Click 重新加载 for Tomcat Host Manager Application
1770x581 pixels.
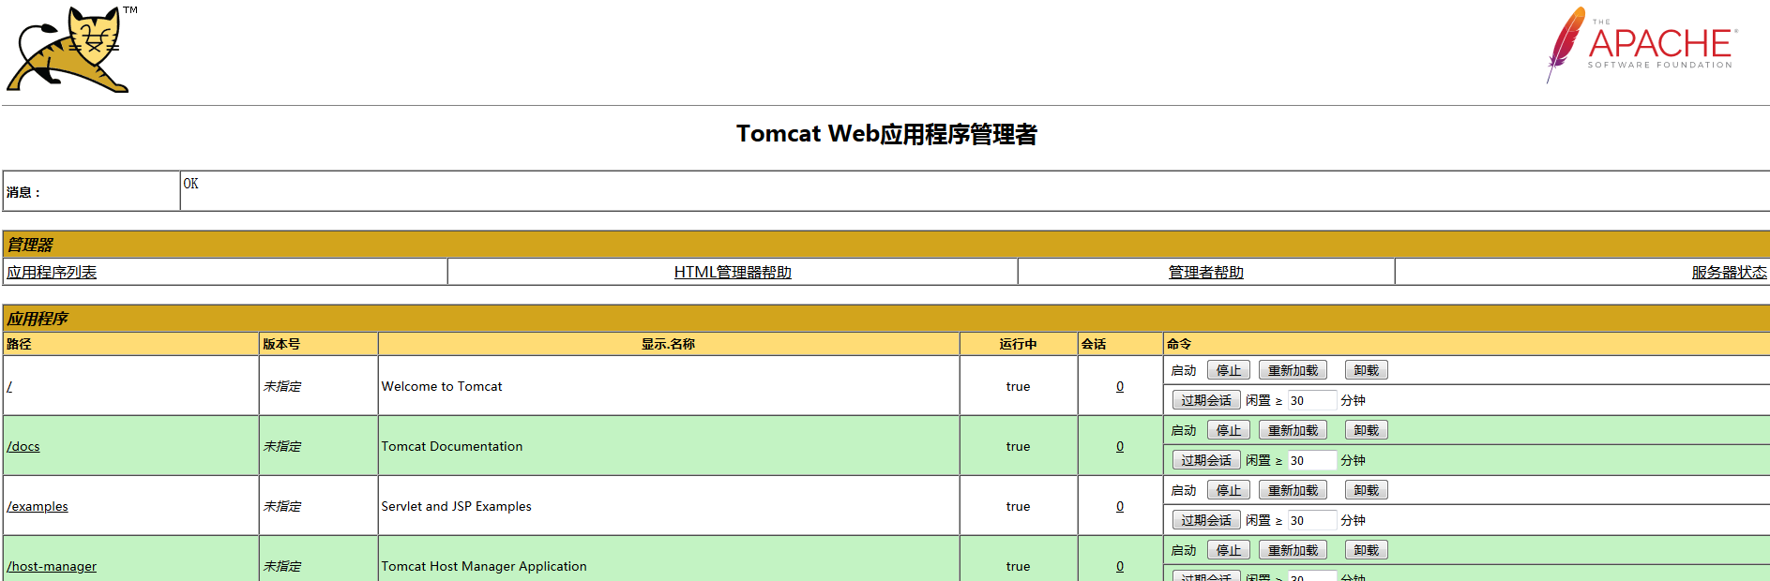coord(1293,550)
